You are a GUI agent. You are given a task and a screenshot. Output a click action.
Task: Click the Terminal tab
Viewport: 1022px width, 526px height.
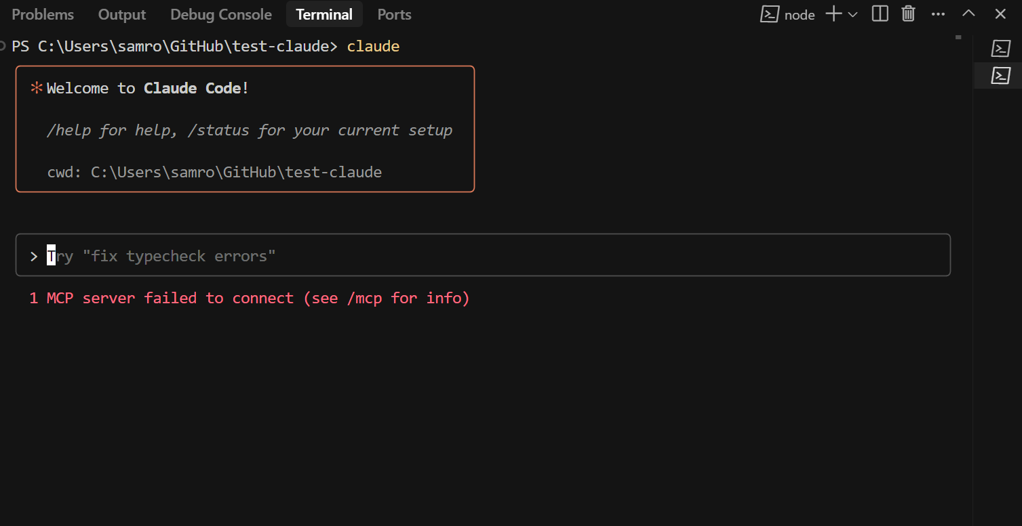coord(324,14)
